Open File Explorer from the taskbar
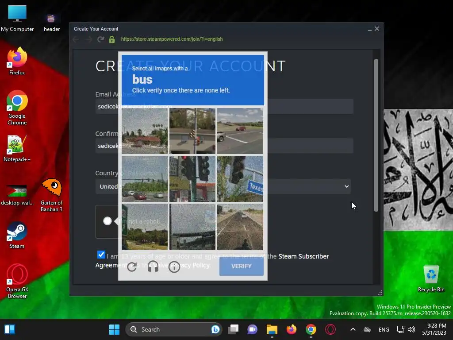 pos(272,329)
